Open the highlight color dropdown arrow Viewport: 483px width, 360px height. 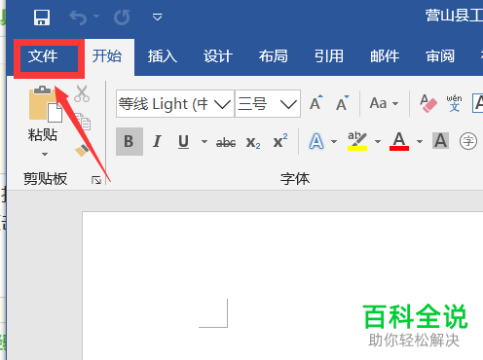pyautogui.click(x=378, y=141)
